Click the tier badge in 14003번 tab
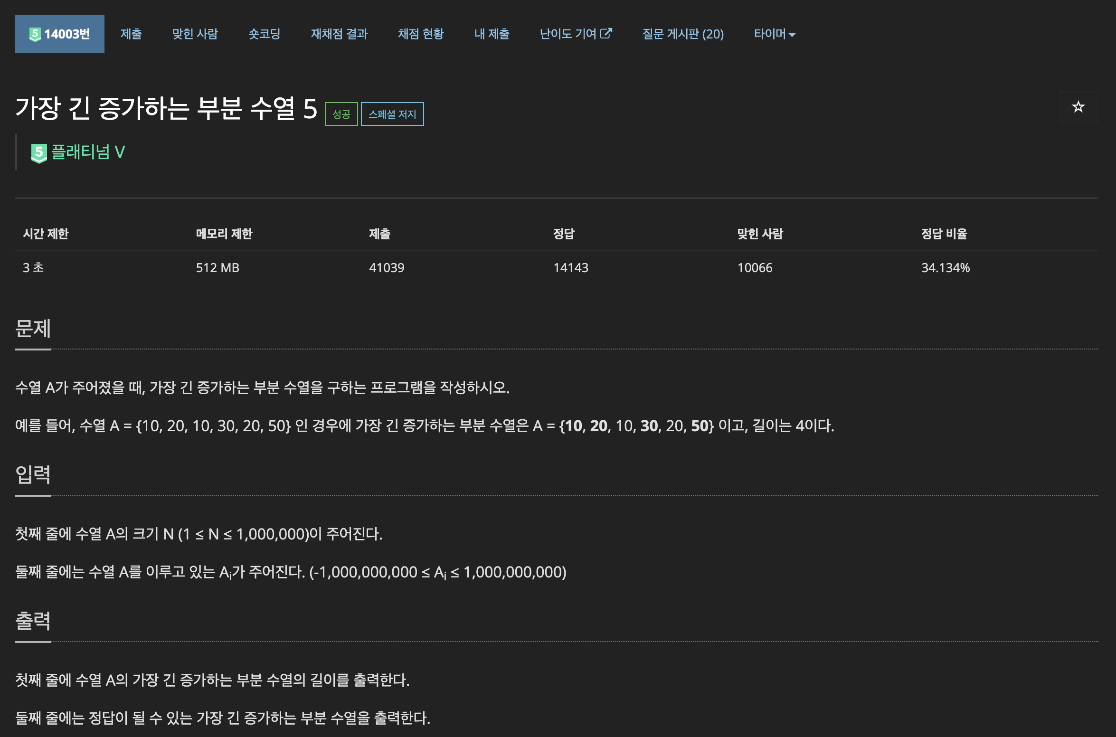The width and height of the screenshot is (1116, 737). [x=35, y=34]
